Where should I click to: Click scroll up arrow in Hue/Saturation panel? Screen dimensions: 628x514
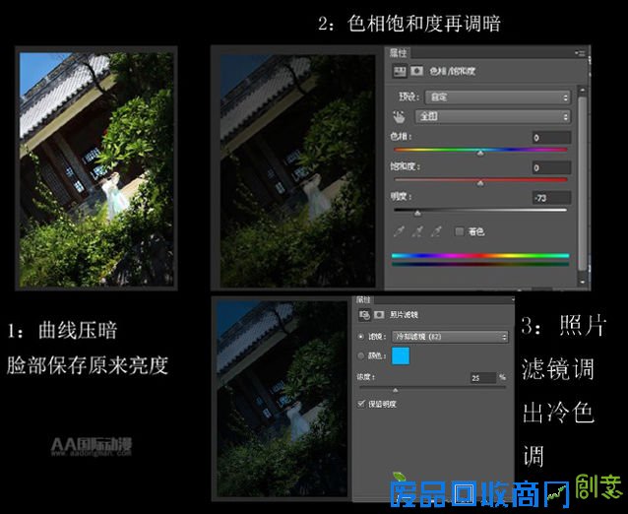[583, 91]
